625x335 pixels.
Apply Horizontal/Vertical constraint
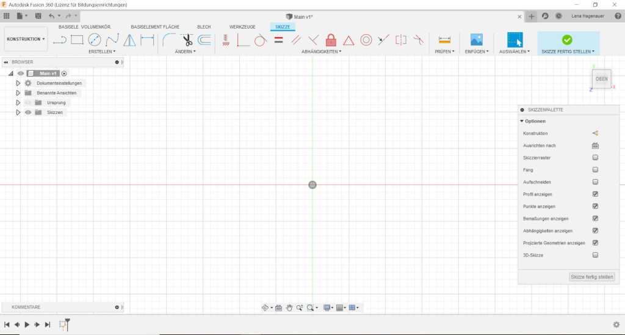(x=226, y=40)
